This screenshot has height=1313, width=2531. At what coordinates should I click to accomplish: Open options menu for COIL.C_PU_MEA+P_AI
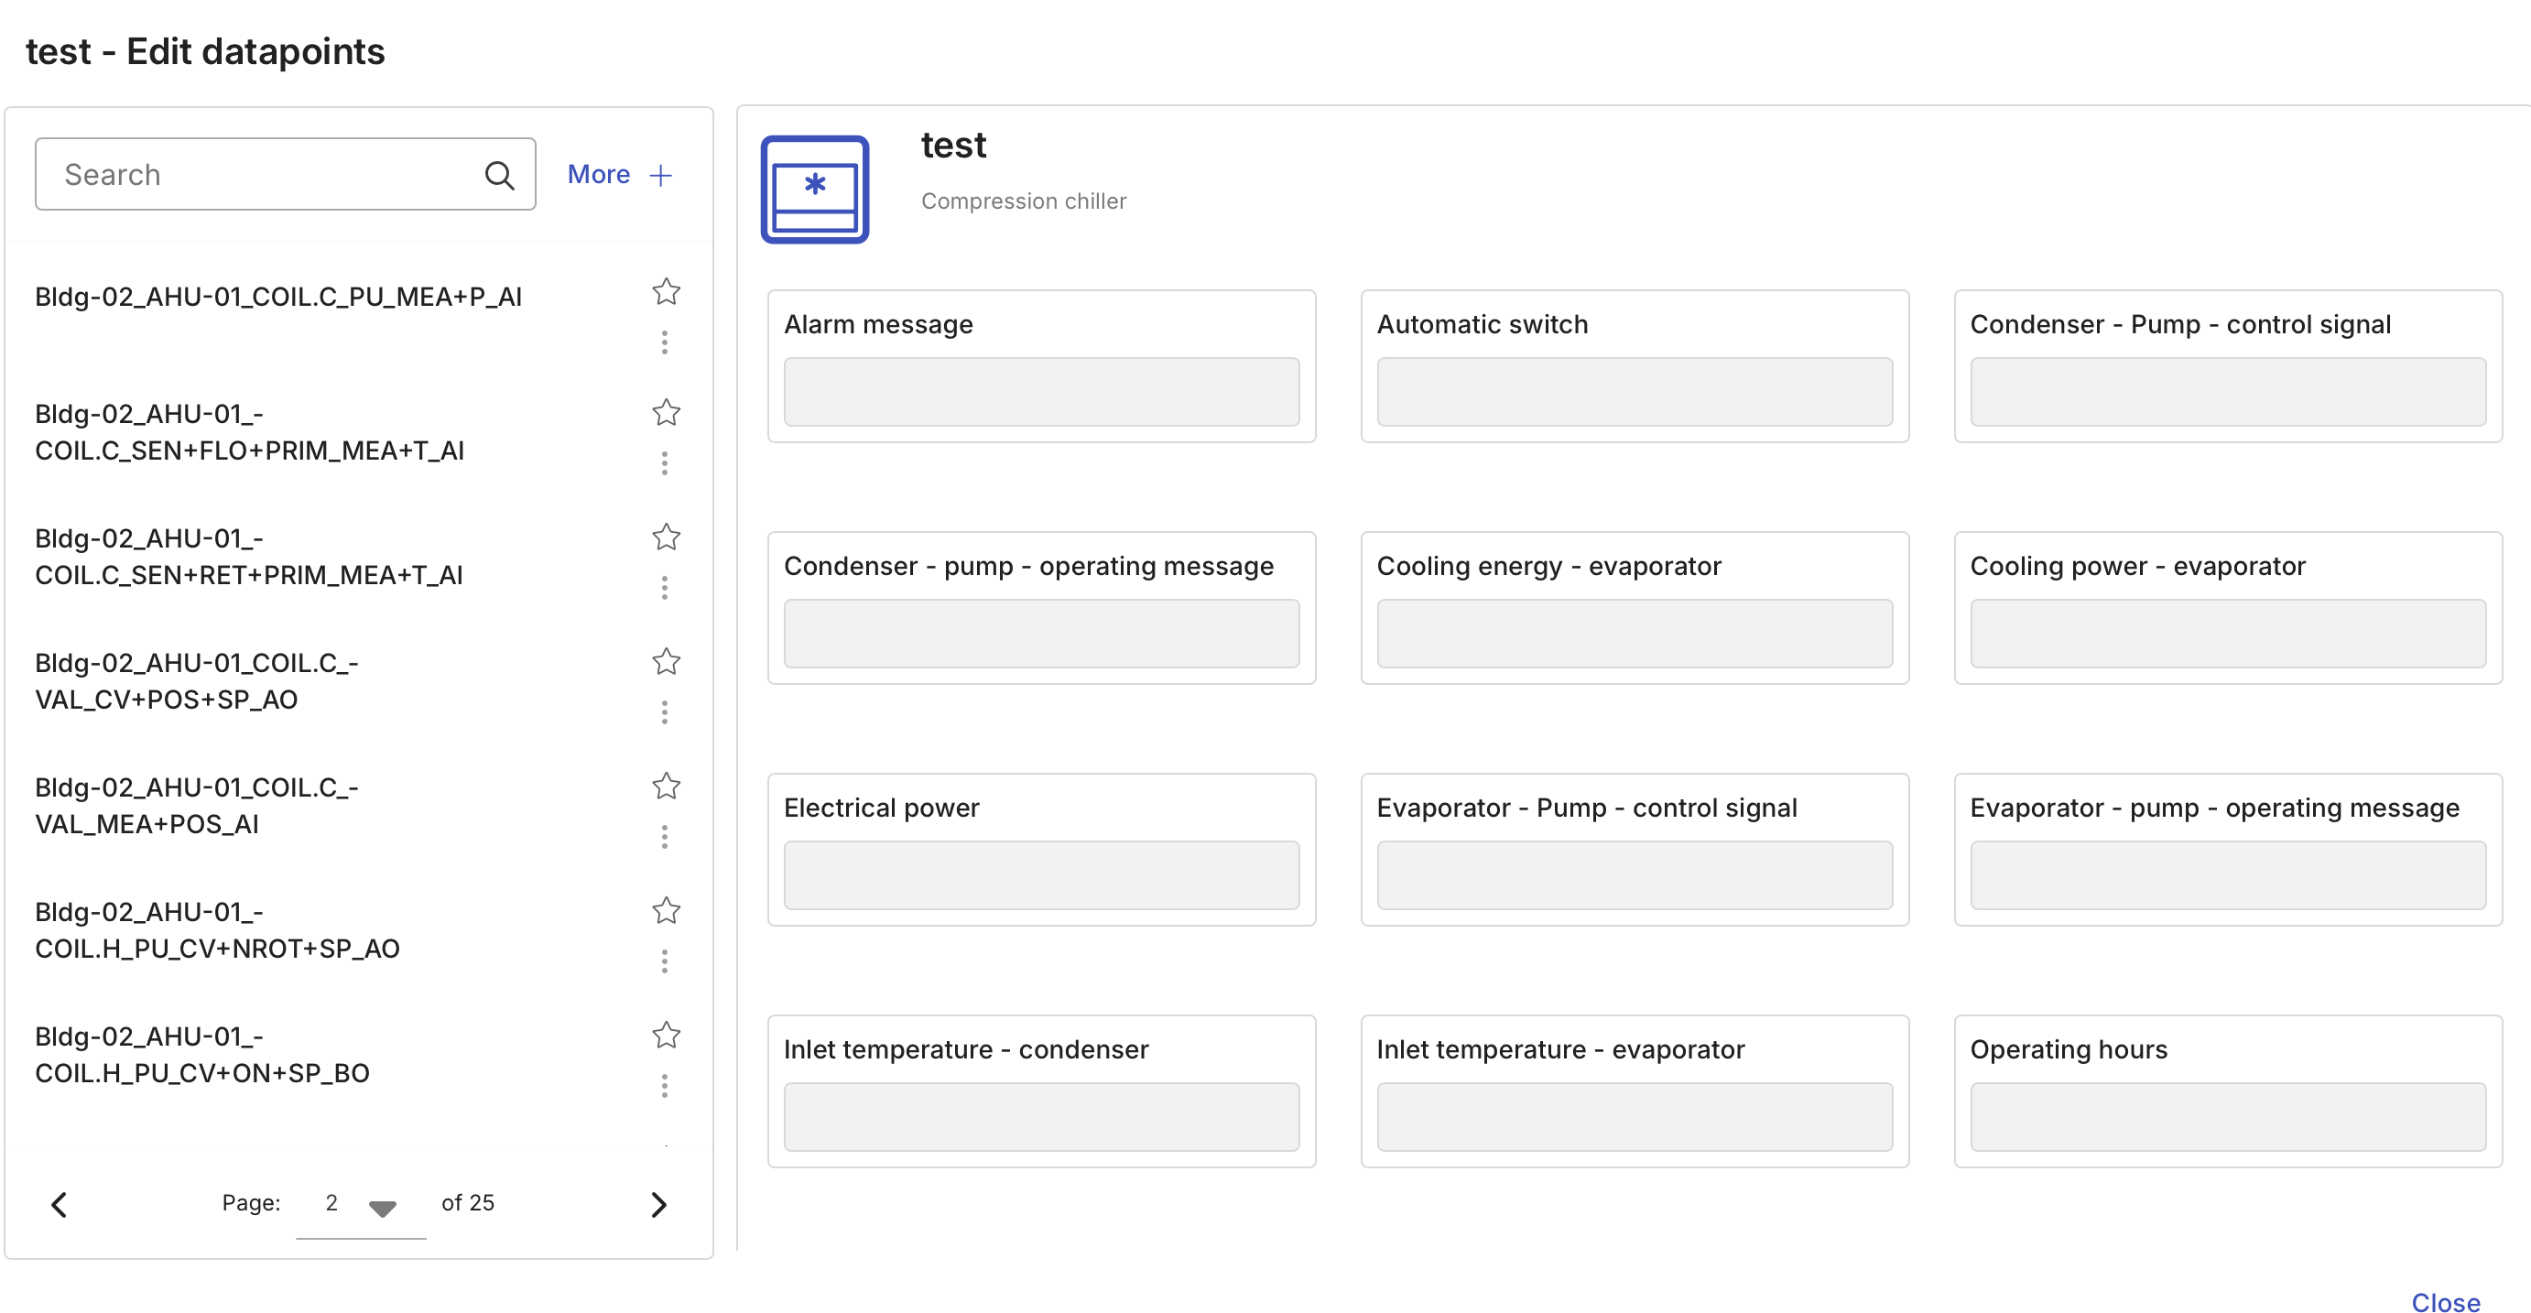665,342
